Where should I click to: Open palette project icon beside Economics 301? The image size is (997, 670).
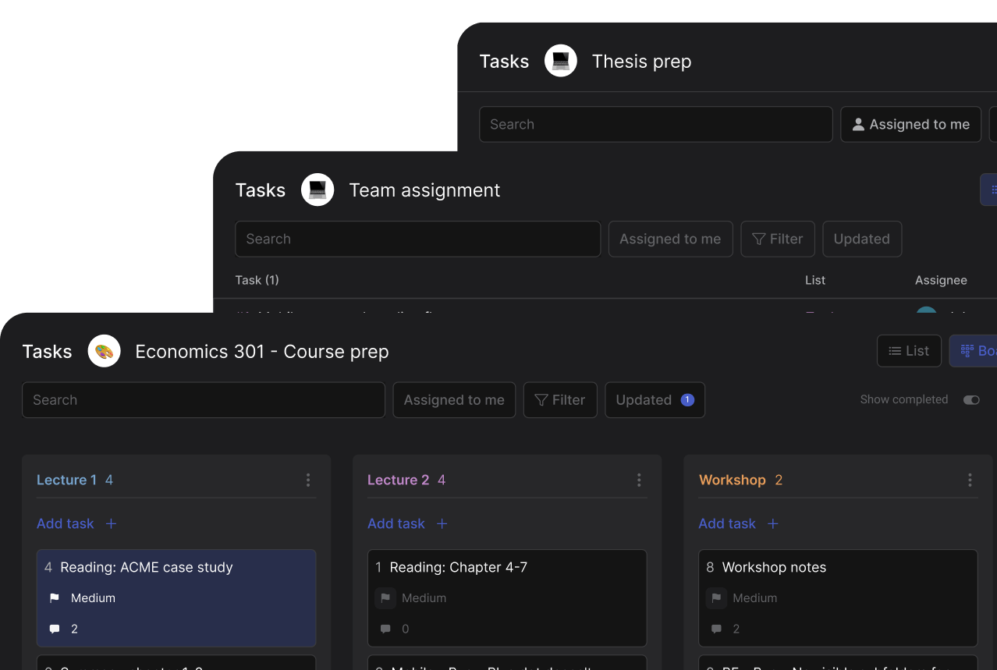[105, 351]
